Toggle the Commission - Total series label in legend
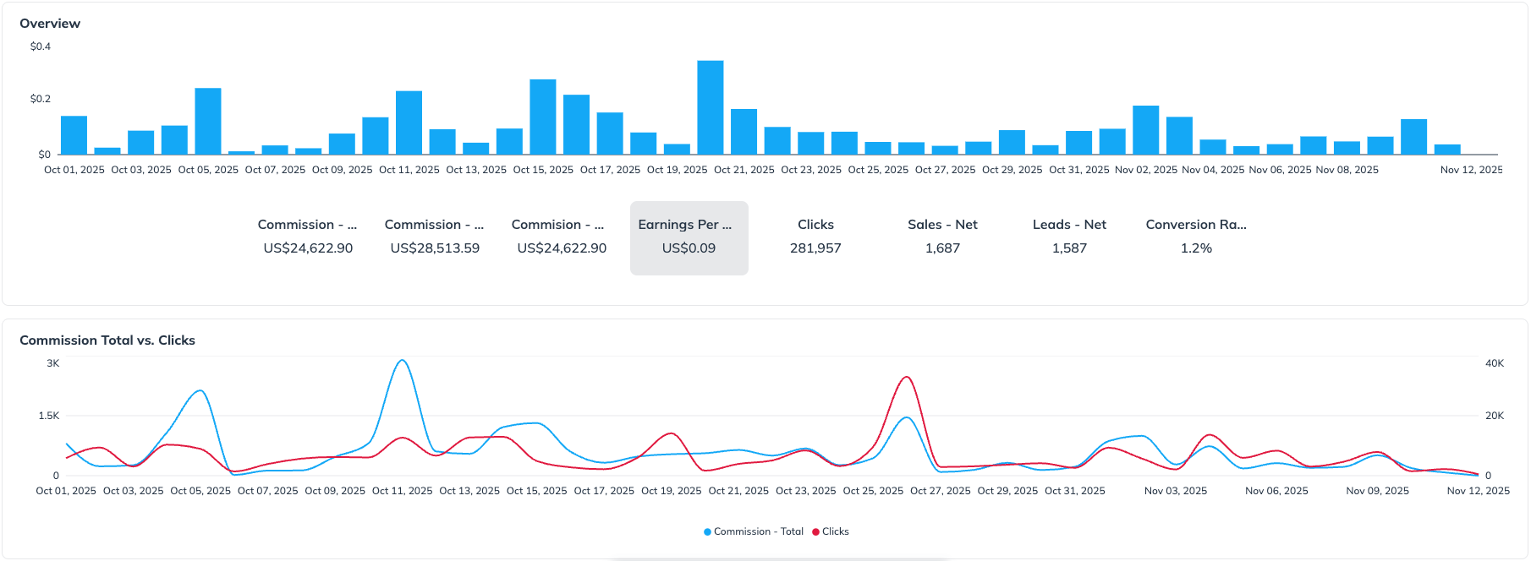1531x561 pixels. (x=758, y=532)
